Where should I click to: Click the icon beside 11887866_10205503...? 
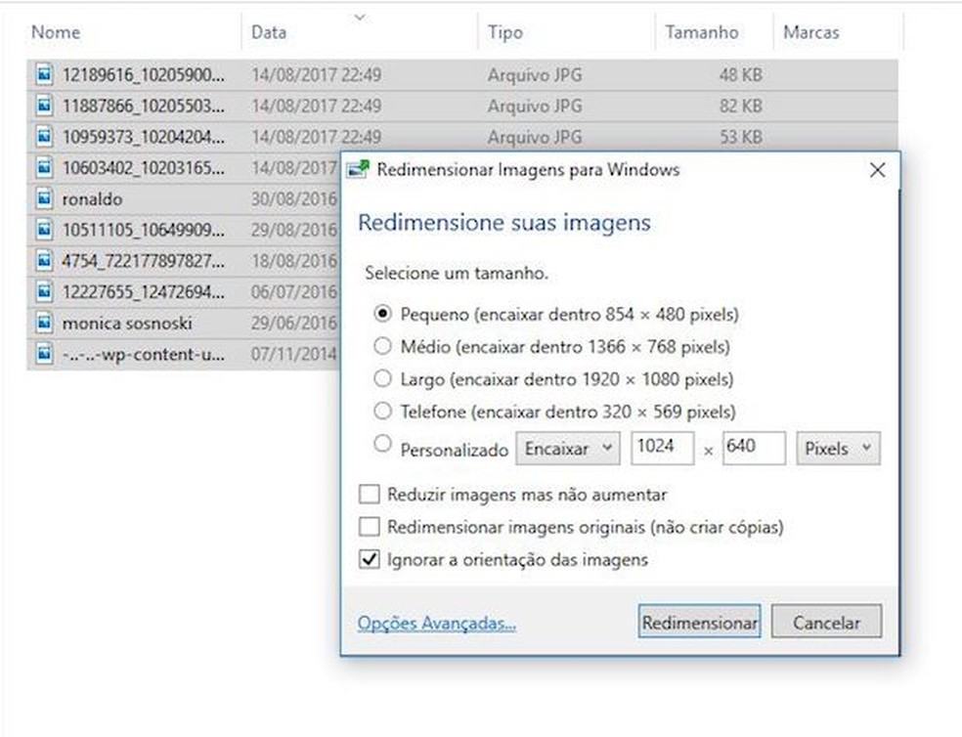click(43, 106)
